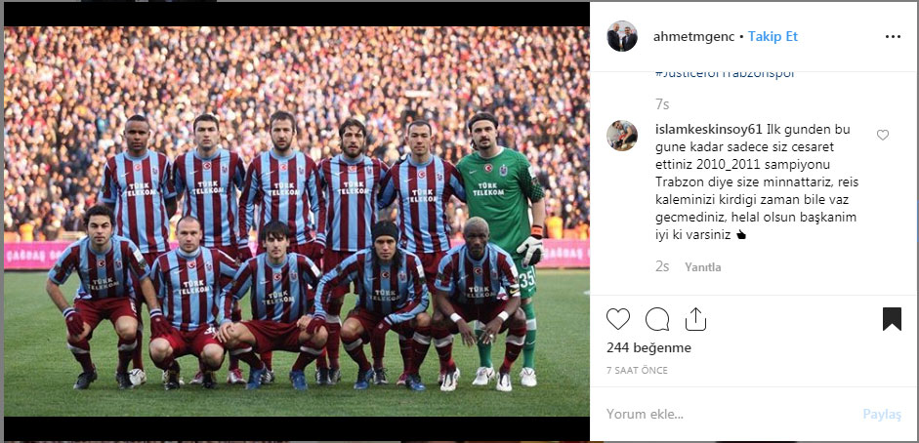This screenshot has height=443, width=919.
Task: Open the three-dot more options menu
Action: pyautogui.click(x=893, y=37)
